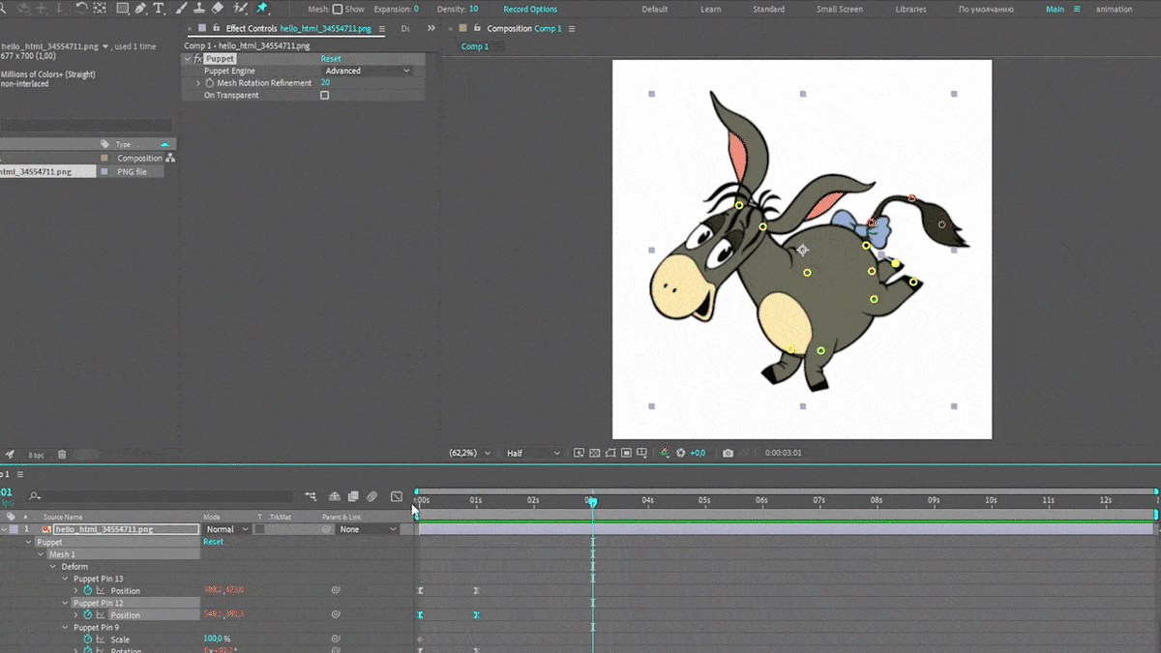Toggle Mesh Show checkbox
Screen dimensions: 1161x653
pos(337,9)
